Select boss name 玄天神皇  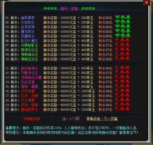tap(28, 100)
